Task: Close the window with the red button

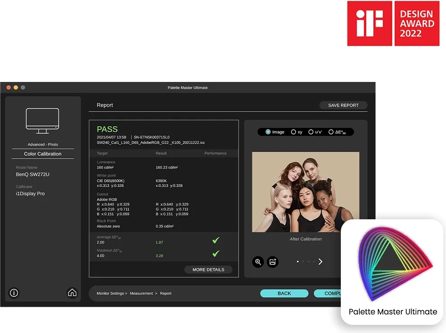Action: (9, 88)
